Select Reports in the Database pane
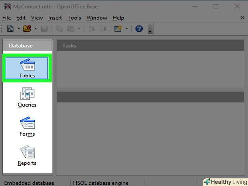 coord(27,156)
